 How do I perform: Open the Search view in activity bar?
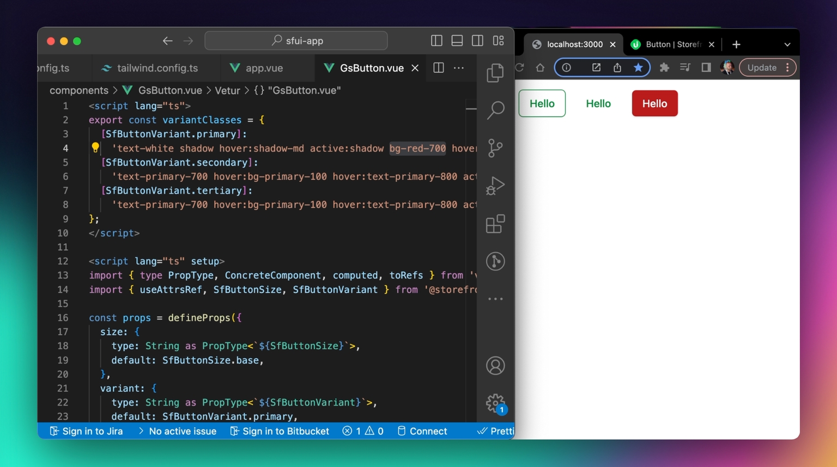pyautogui.click(x=495, y=110)
